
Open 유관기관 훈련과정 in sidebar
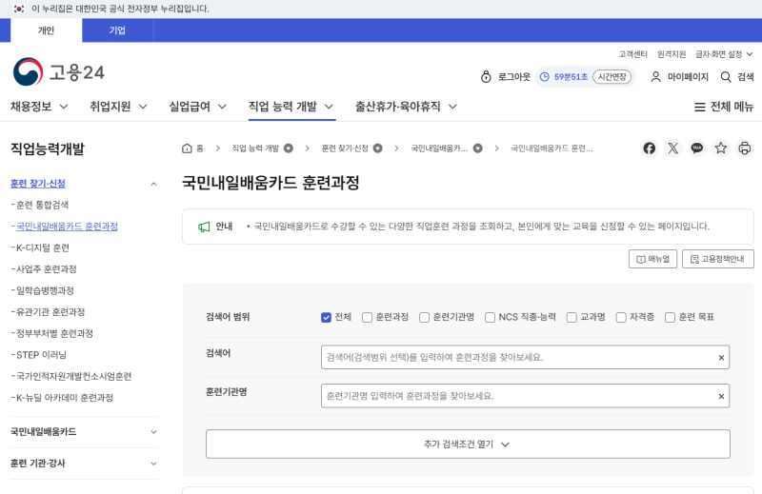(x=50, y=312)
